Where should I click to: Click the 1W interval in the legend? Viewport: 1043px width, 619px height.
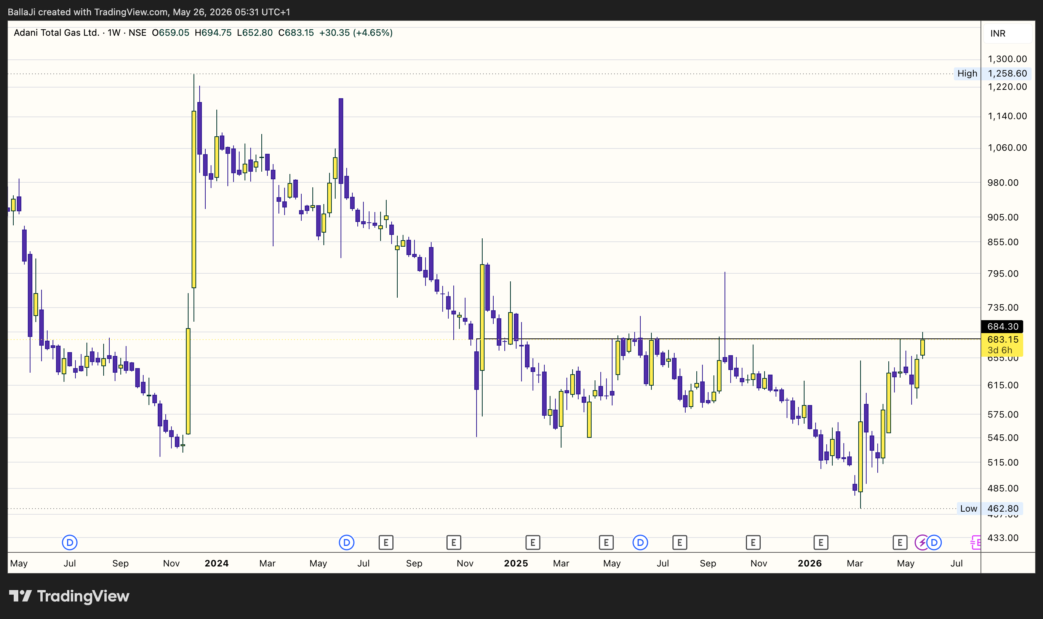click(x=114, y=32)
